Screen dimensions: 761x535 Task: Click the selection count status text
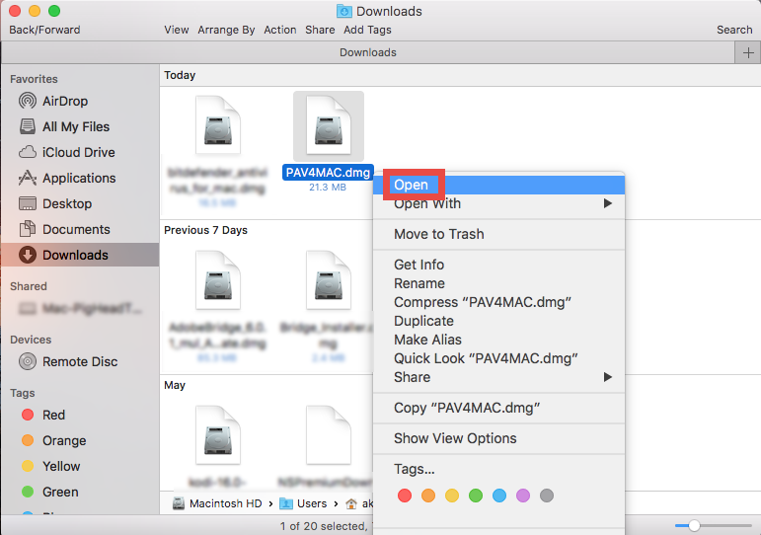click(x=326, y=526)
